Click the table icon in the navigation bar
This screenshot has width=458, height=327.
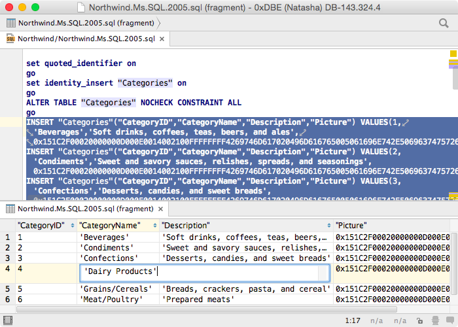11,23
